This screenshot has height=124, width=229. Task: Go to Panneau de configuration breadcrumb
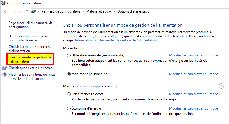61,11
